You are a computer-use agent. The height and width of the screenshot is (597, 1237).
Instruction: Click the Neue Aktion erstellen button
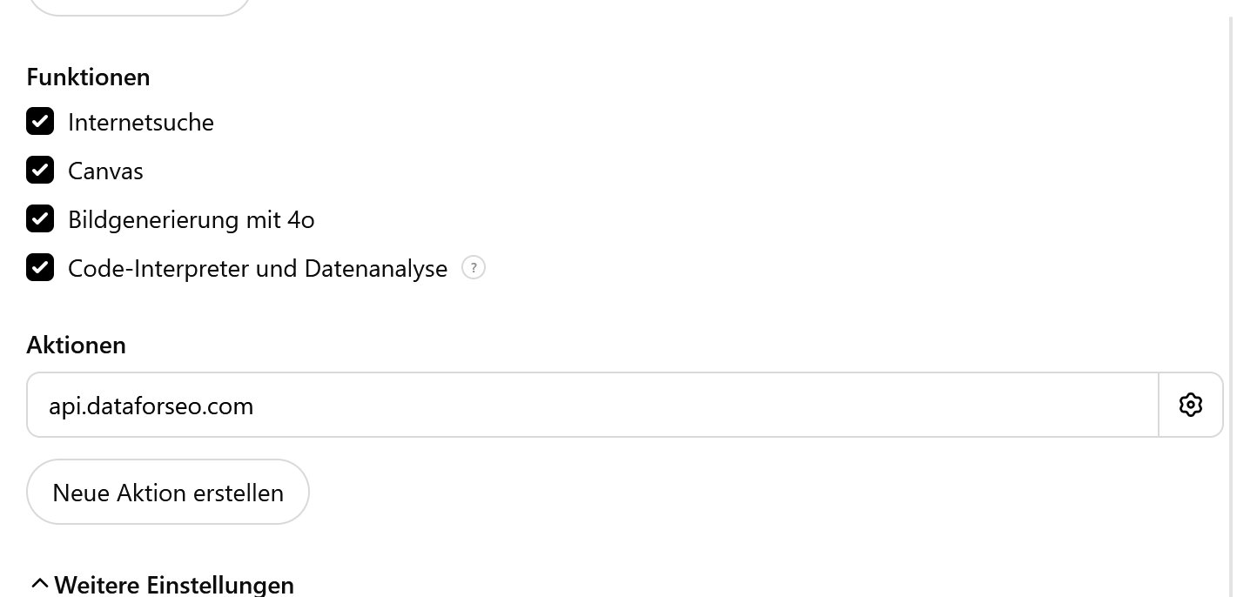tap(168, 492)
